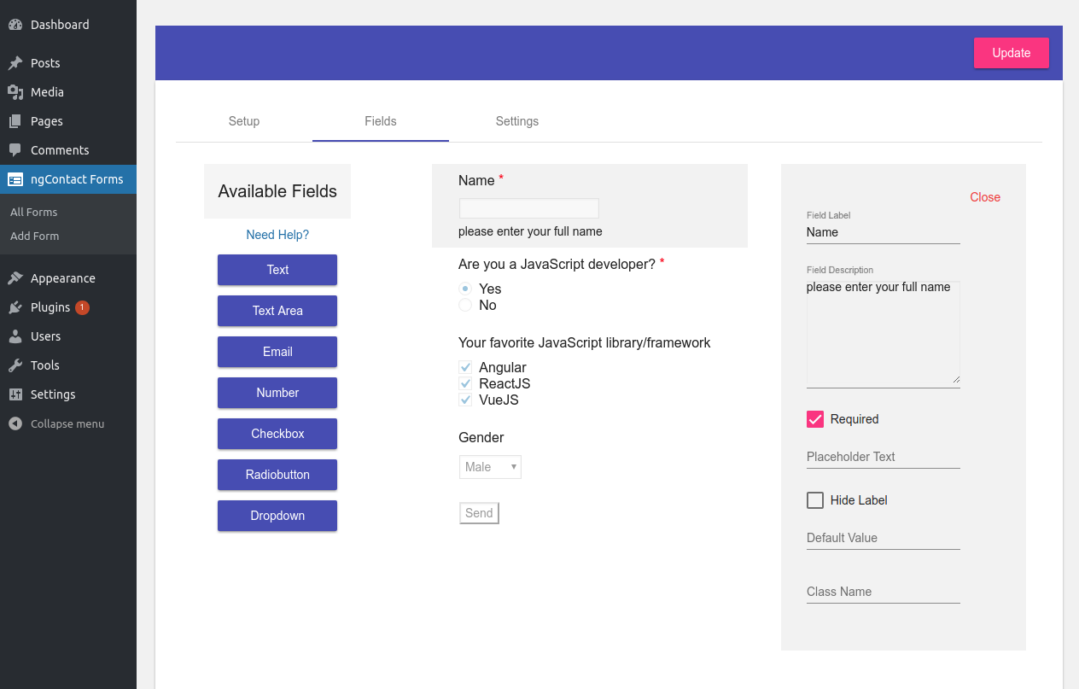This screenshot has height=689, width=1079.
Task: Click the Comments bubble icon
Action: coord(15,150)
